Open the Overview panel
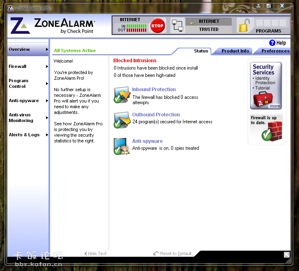Viewport: 299px width, 271px height. 28,49
